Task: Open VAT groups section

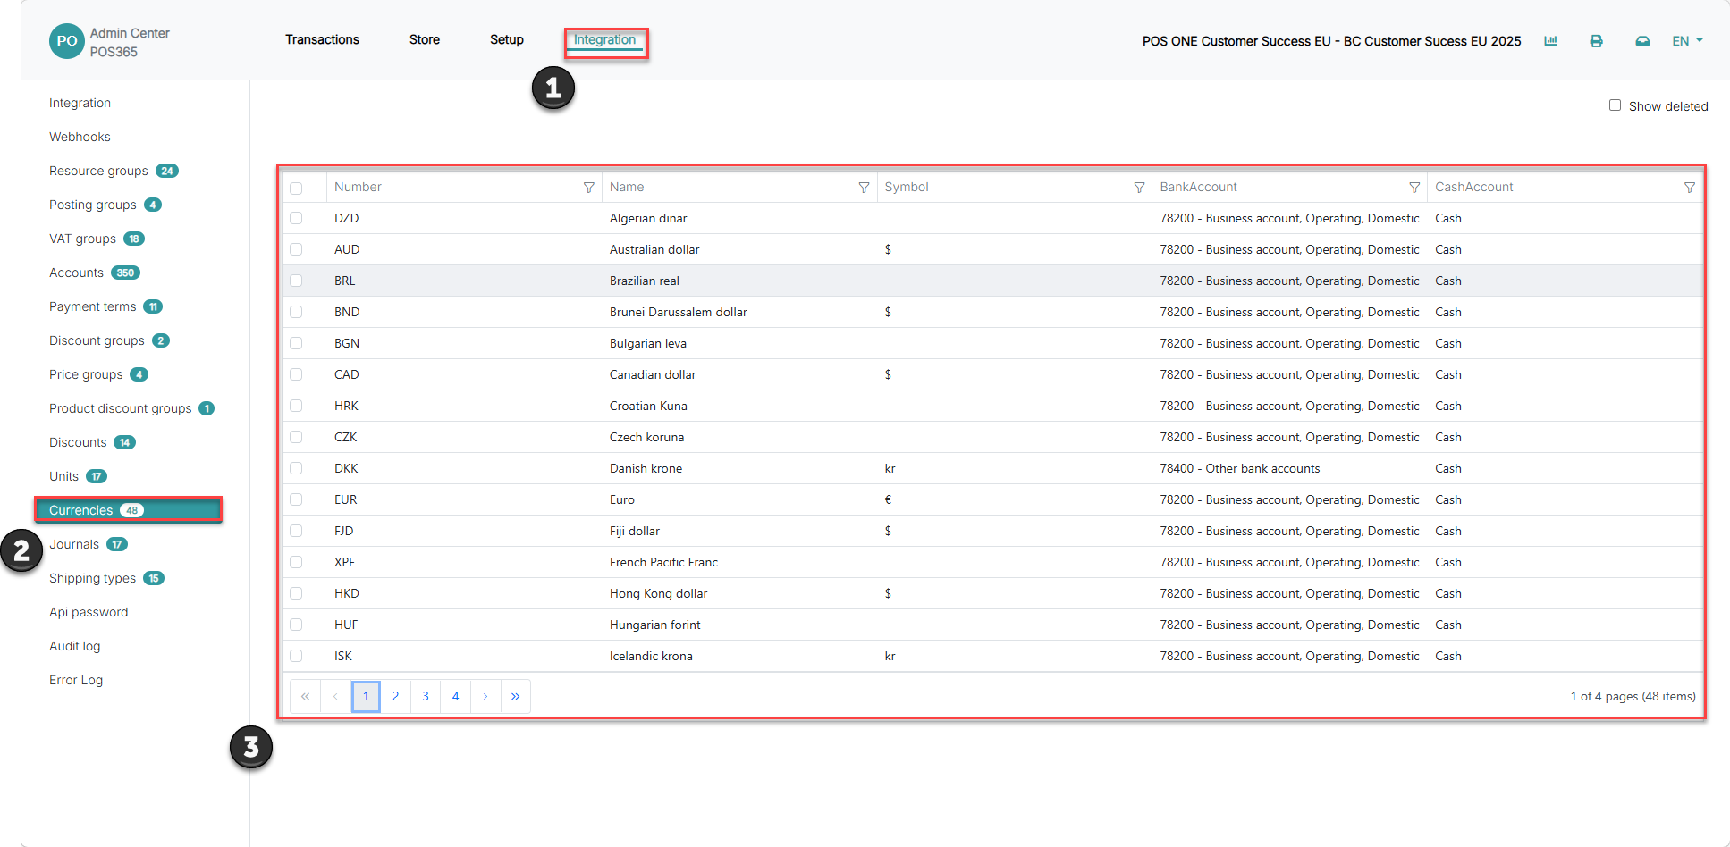Action: (97, 239)
